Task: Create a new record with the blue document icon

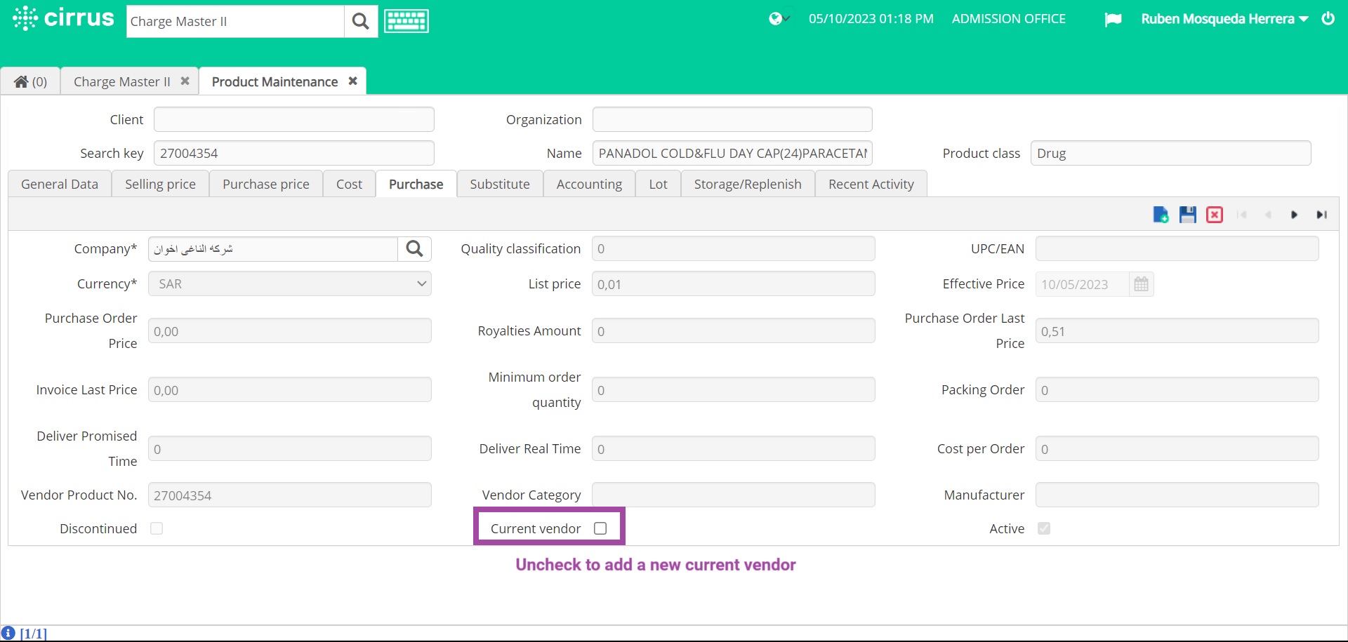Action: (x=1161, y=215)
